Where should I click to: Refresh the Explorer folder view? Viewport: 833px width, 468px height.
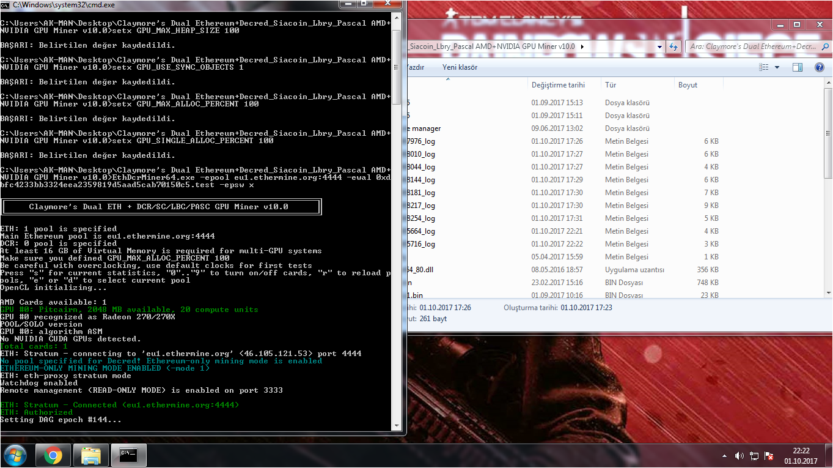pyautogui.click(x=673, y=46)
